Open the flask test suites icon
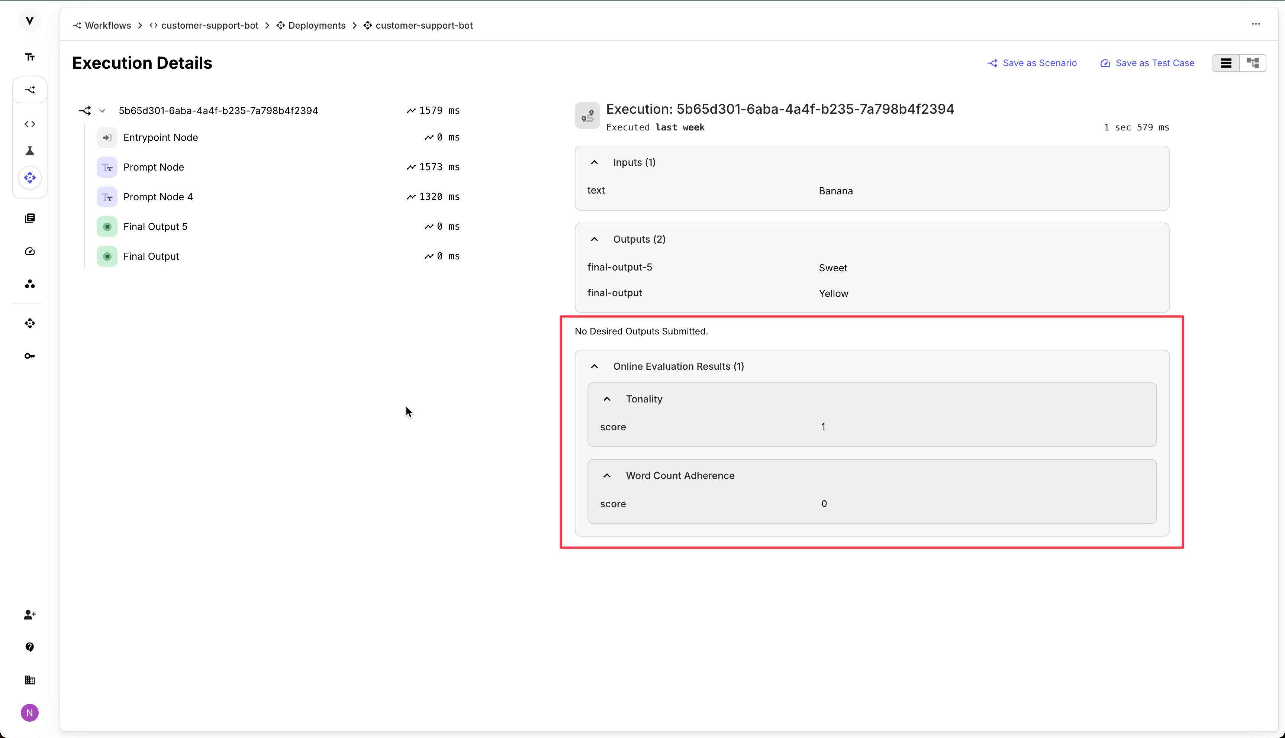1285x738 pixels. (x=30, y=151)
